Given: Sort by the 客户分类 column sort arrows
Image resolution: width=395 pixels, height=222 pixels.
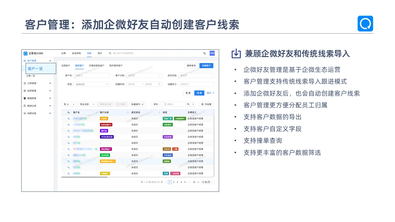Looking at the screenshot, I should coord(128,113).
